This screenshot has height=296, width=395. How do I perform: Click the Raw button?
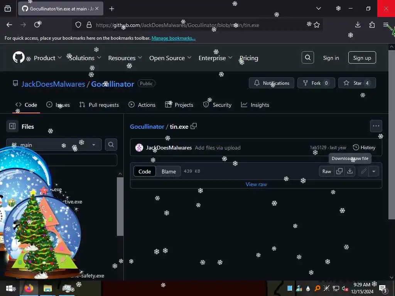[326, 171]
